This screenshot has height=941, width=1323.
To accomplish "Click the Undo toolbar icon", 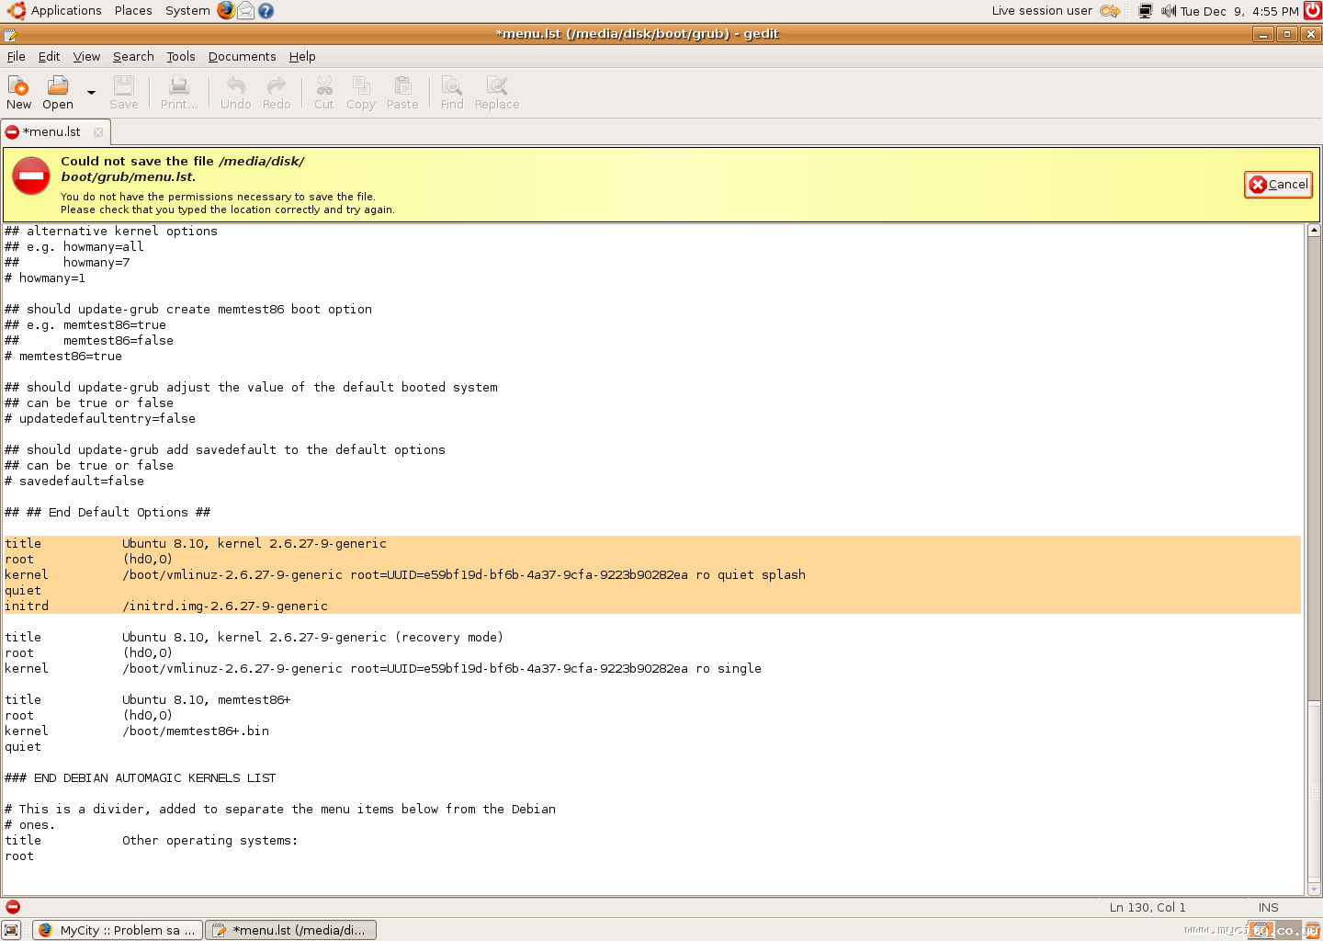I will click(x=235, y=92).
